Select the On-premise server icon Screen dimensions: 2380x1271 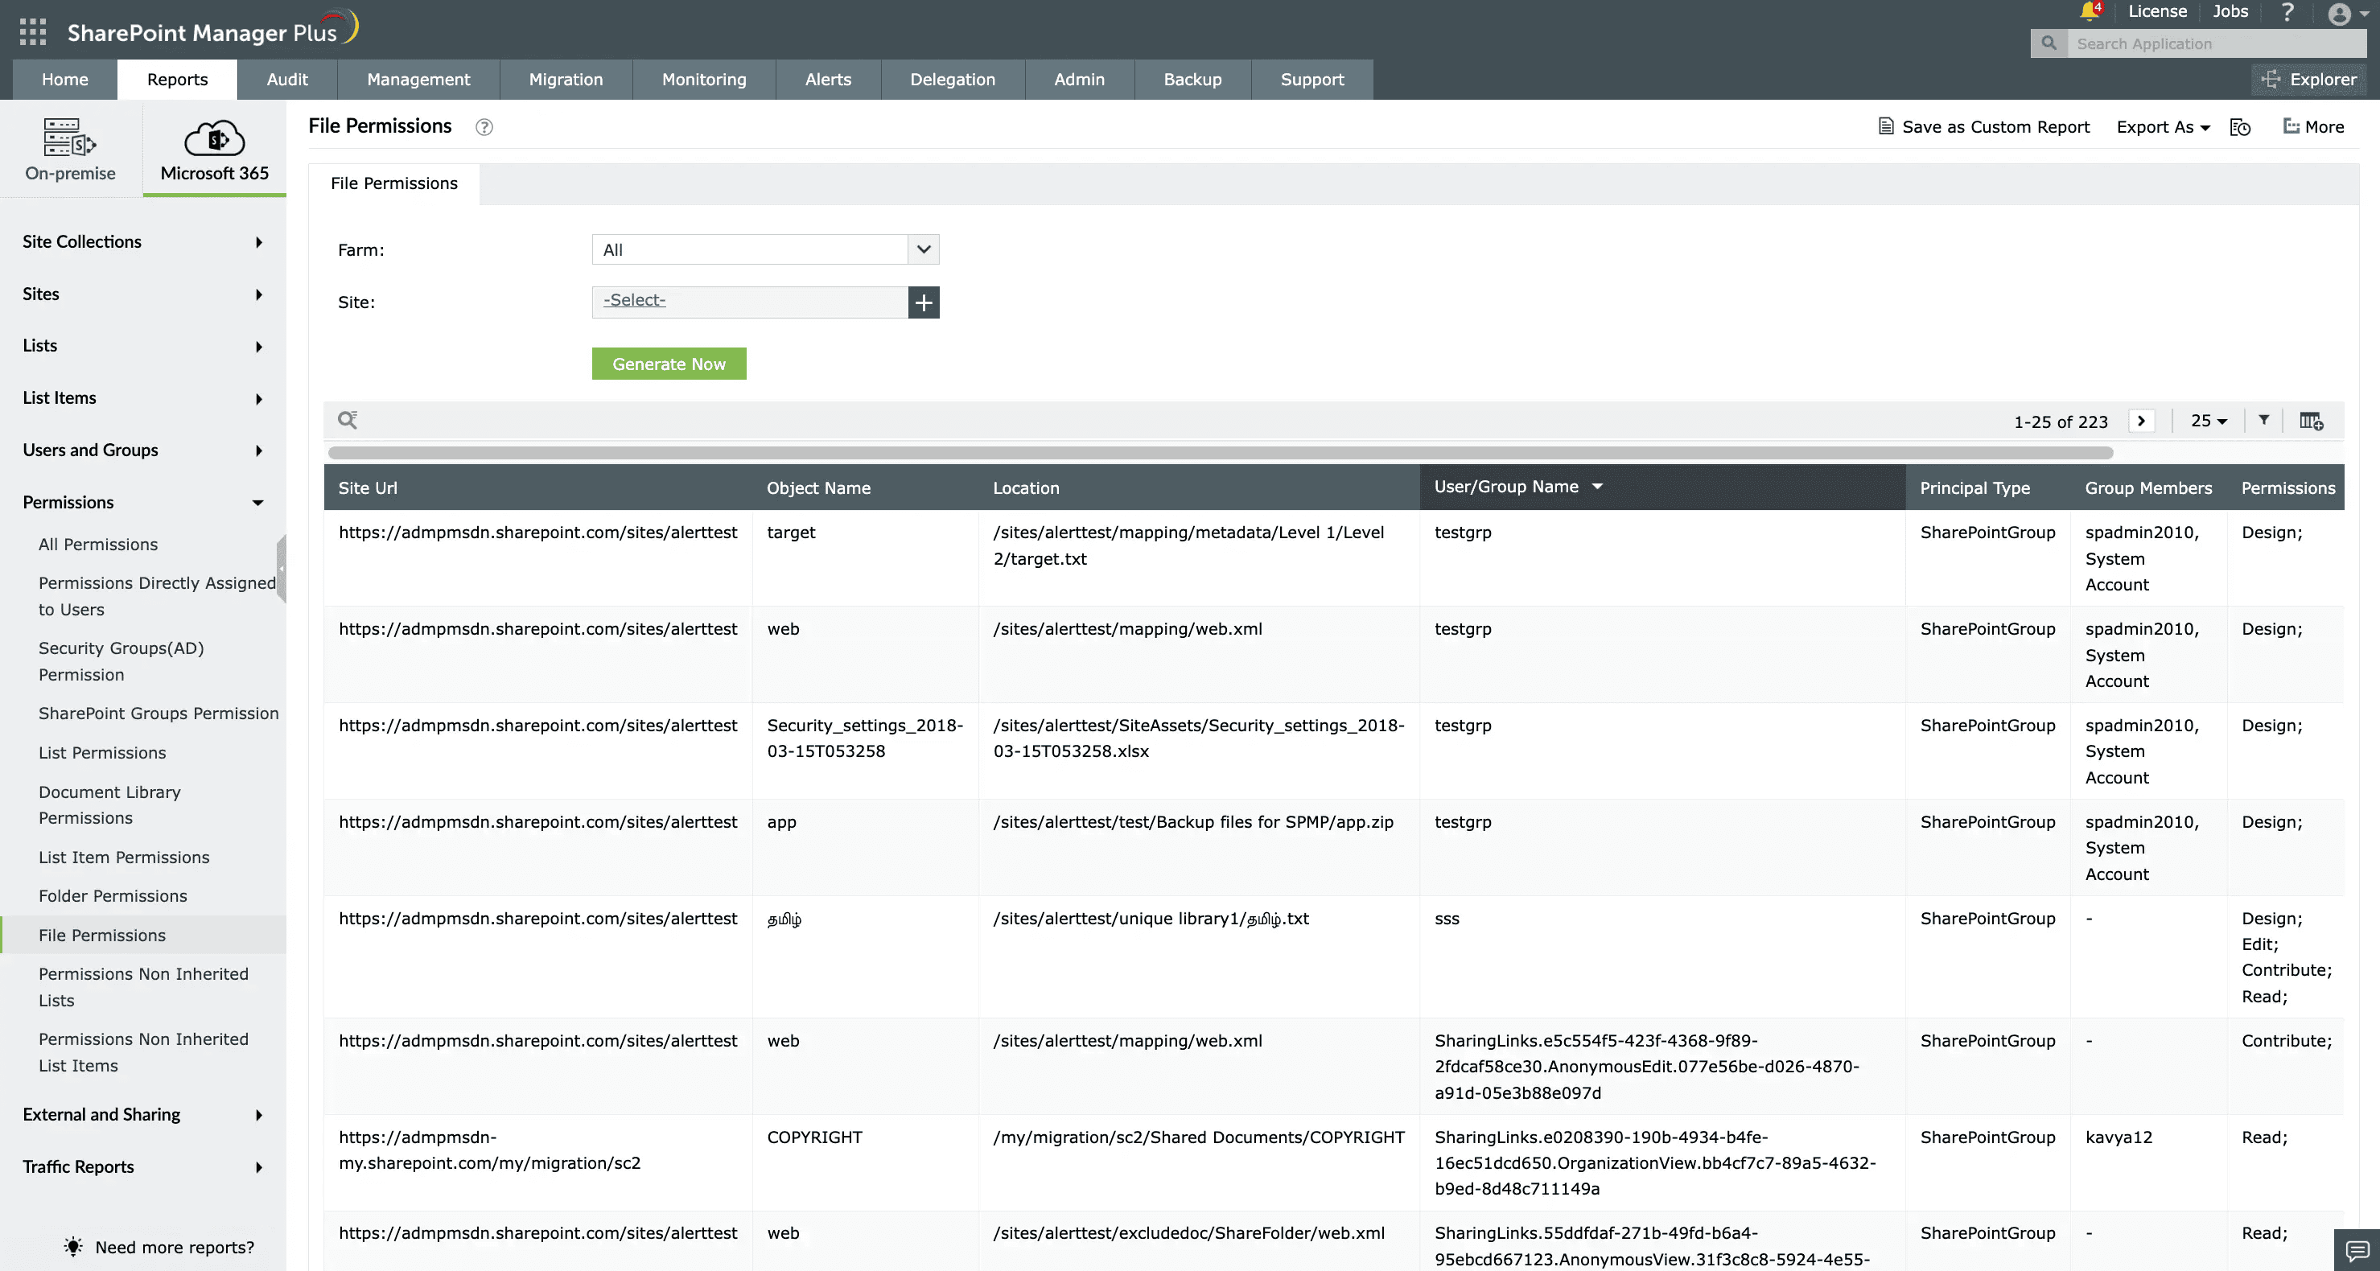click(x=70, y=138)
